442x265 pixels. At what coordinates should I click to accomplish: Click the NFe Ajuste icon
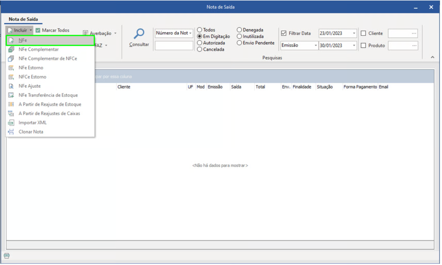click(x=11, y=86)
